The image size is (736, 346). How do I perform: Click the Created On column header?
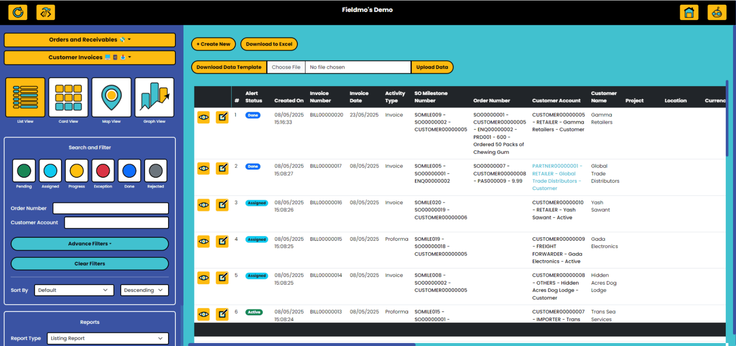(289, 101)
